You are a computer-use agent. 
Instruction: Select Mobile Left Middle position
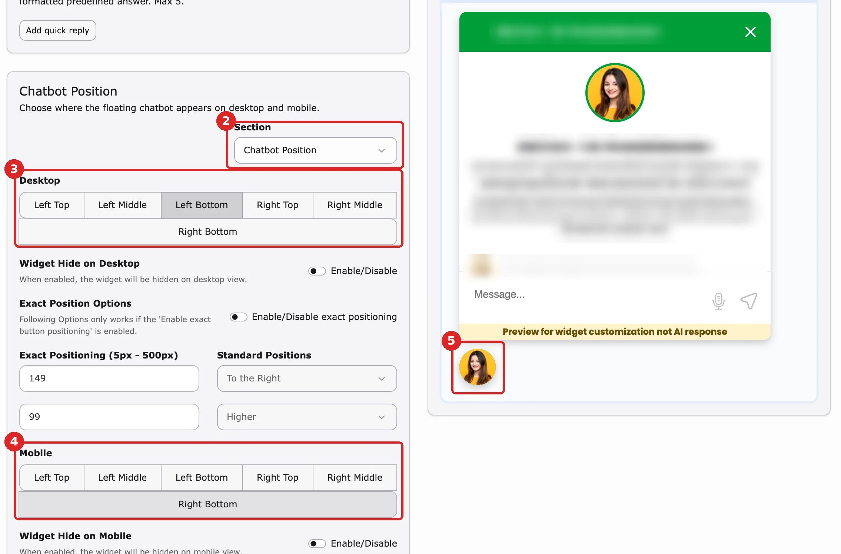click(x=122, y=478)
